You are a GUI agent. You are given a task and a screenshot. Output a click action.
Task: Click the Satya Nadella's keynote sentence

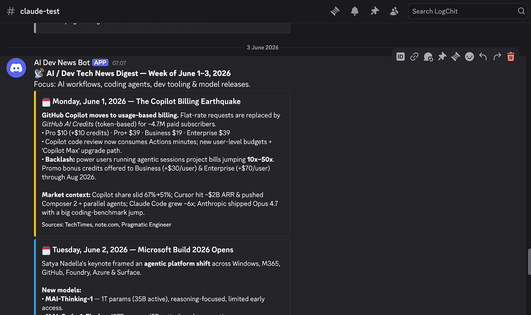pos(161,268)
